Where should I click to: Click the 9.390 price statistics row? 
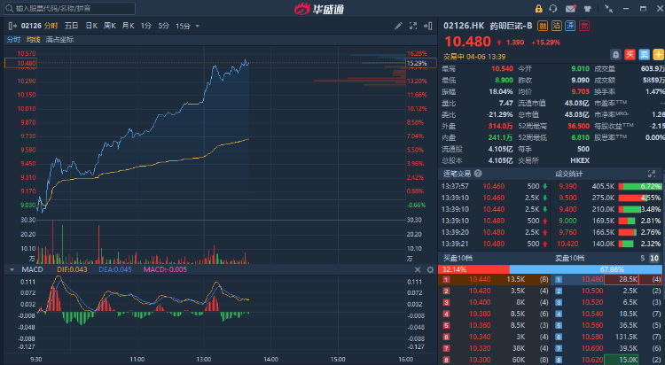click(x=608, y=186)
